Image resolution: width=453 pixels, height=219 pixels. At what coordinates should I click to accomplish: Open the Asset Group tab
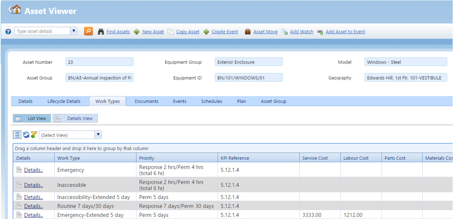point(274,101)
